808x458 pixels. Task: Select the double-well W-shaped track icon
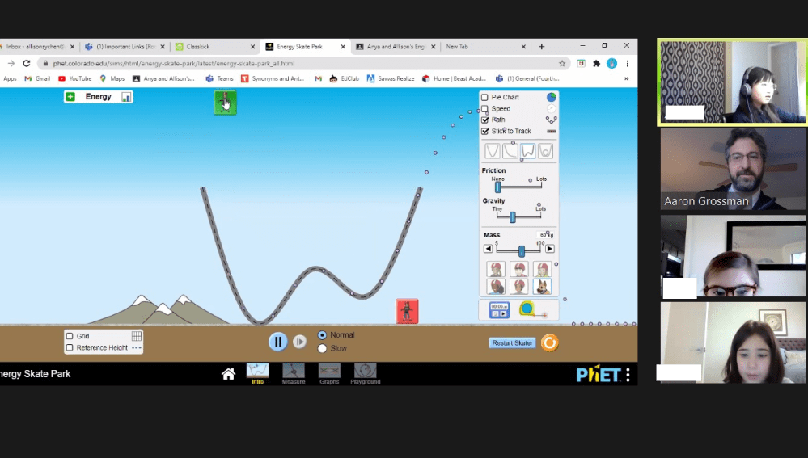[528, 151]
